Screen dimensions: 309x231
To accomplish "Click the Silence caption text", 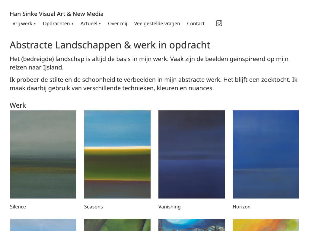I will pyautogui.click(x=18, y=207).
